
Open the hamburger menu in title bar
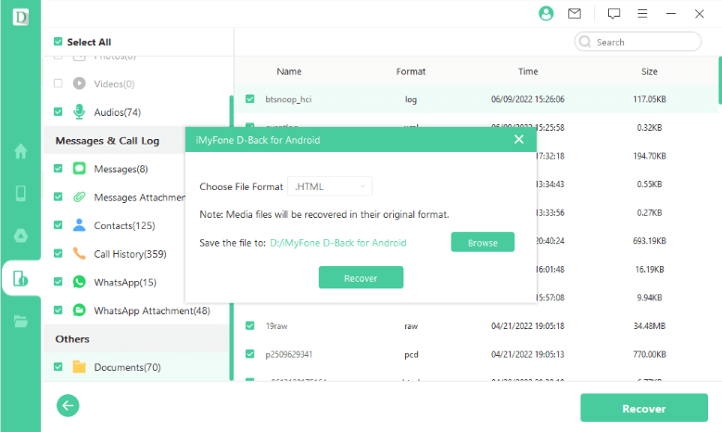(641, 14)
